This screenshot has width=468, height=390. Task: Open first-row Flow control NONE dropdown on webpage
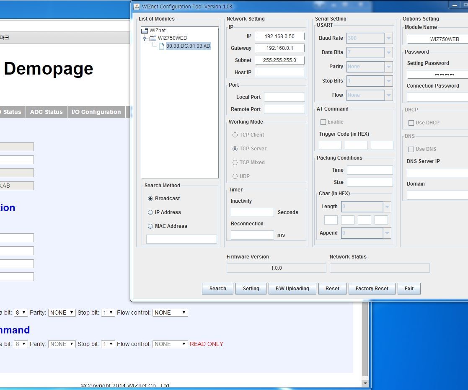pyautogui.click(x=170, y=313)
